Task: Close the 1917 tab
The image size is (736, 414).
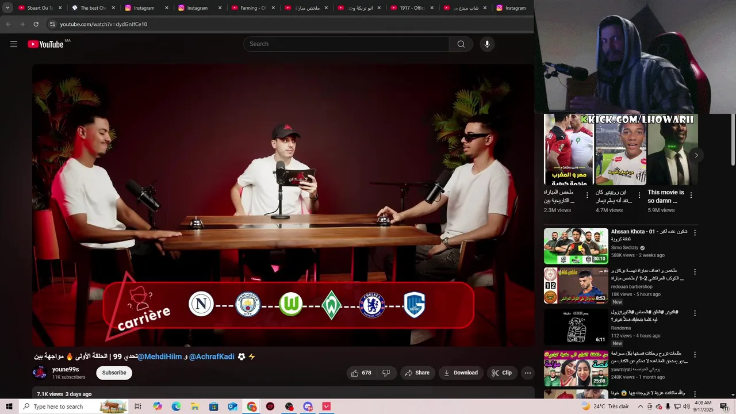Action: tap(432, 8)
